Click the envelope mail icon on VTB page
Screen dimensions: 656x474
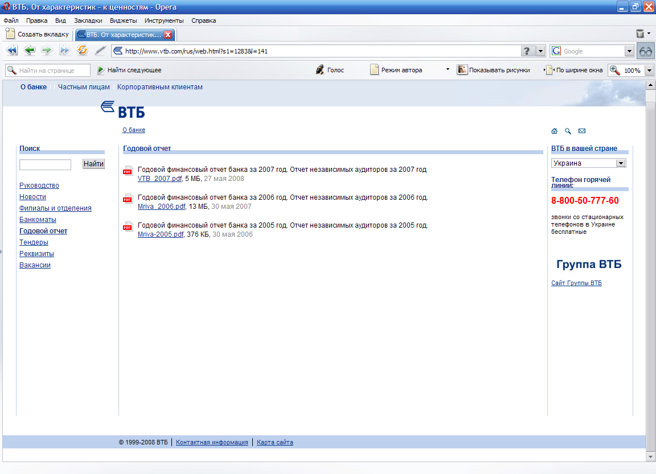click(582, 131)
